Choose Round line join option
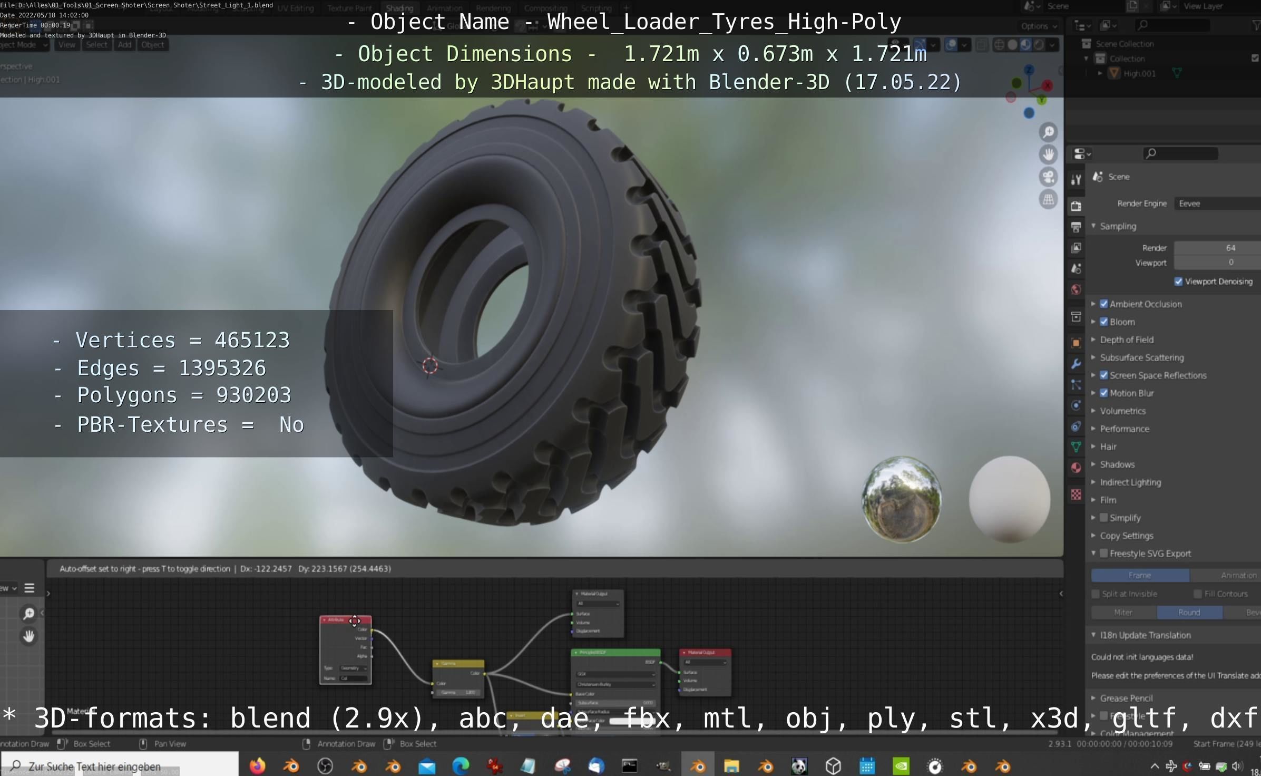The width and height of the screenshot is (1261, 776). point(1189,612)
